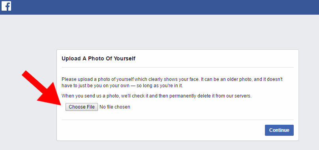Click the gray page background below the dialog
This screenshot has width=319, height=150.
pos(159,146)
